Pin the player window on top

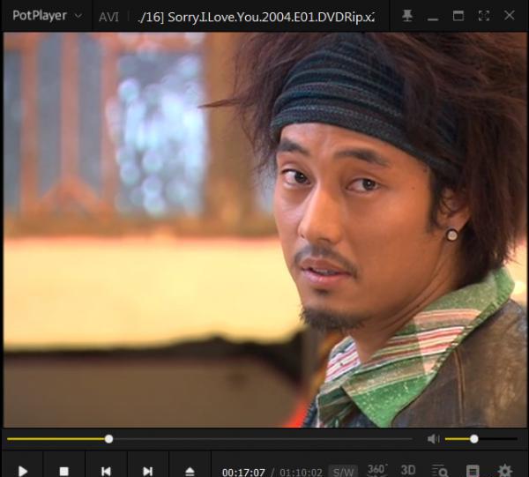pyautogui.click(x=407, y=16)
